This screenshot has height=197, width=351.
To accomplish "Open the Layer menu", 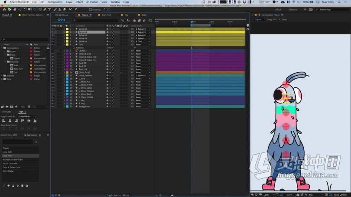I will 69,2.
